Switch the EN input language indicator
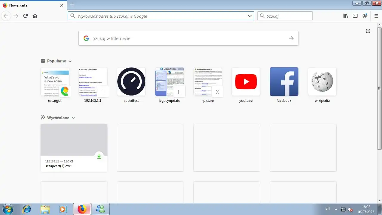382x215 pixels. coord(327,208)
